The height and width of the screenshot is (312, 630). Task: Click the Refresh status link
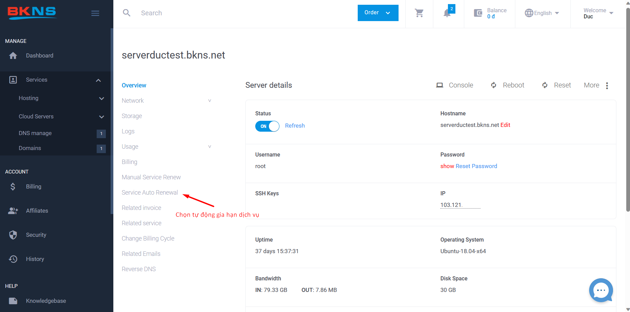tap(295, 126)
